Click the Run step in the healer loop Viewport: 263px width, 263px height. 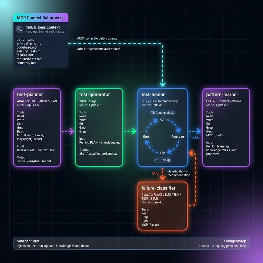point(162,119)
